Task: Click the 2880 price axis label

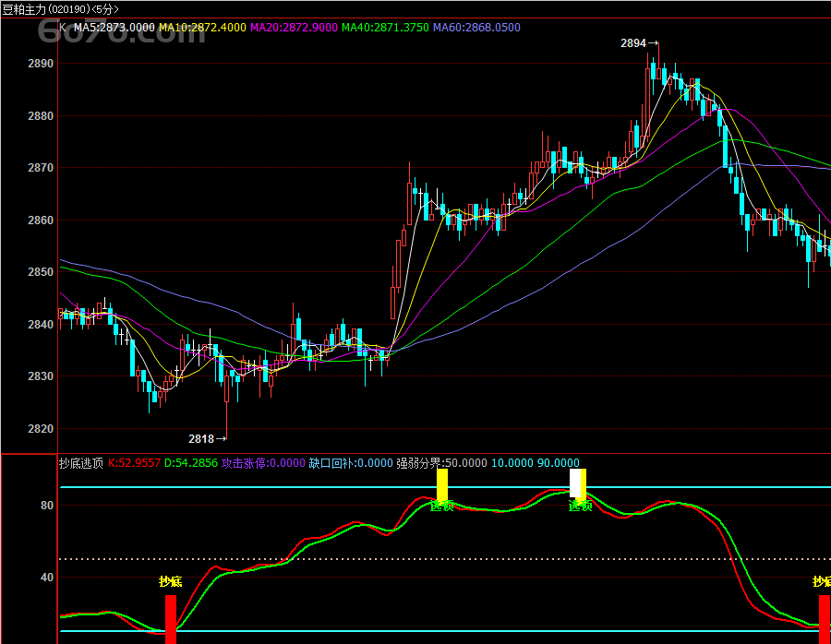Action: pyautogui.click(x=41, y=115)
